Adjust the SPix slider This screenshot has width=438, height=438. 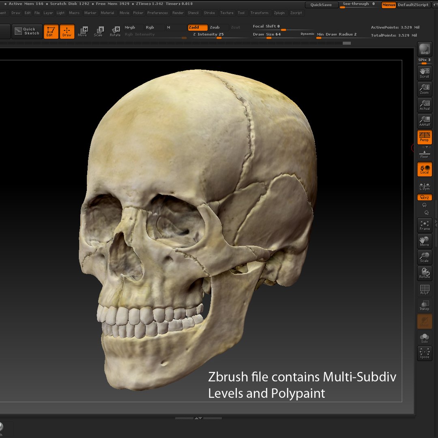click(x=424, y=61)
